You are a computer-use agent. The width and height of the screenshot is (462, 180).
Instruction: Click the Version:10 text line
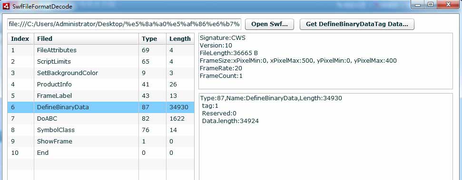click(216, 46)
